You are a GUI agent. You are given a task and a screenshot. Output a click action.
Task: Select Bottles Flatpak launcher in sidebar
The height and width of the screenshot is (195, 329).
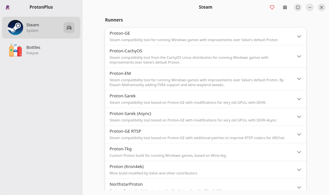click(x=41, y=50)
